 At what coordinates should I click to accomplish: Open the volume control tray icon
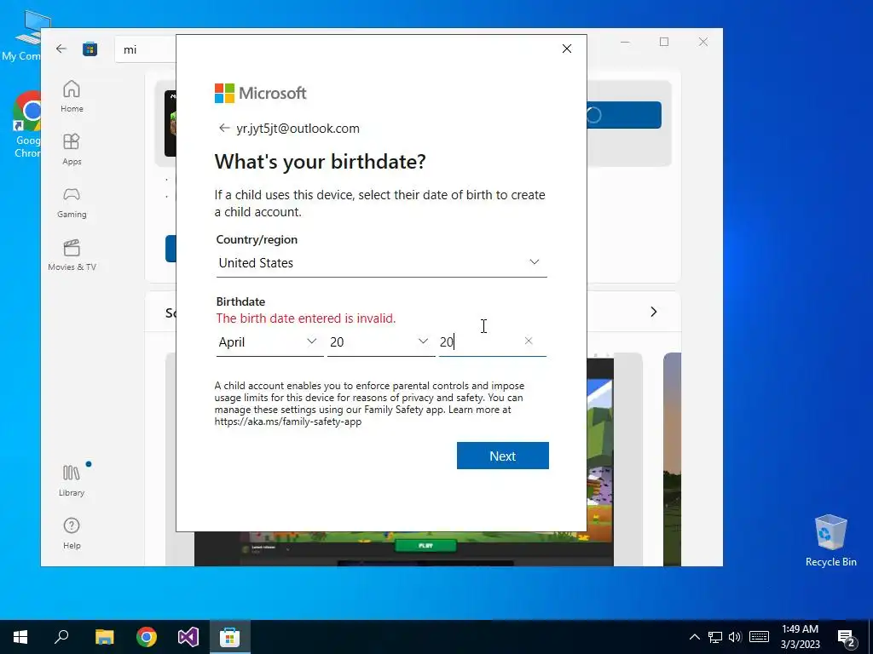pos(735,637)
